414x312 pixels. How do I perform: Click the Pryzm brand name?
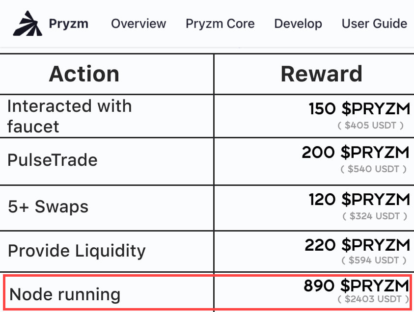(69, 24)
